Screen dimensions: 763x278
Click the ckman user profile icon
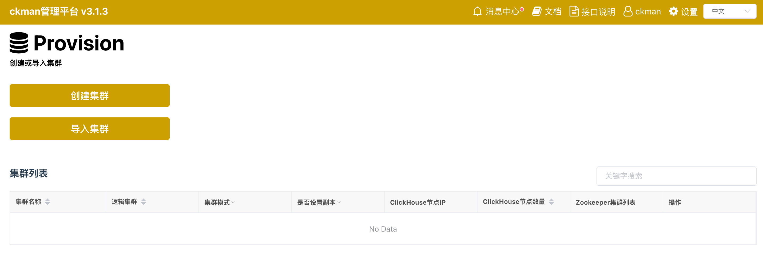click(628, 11)
